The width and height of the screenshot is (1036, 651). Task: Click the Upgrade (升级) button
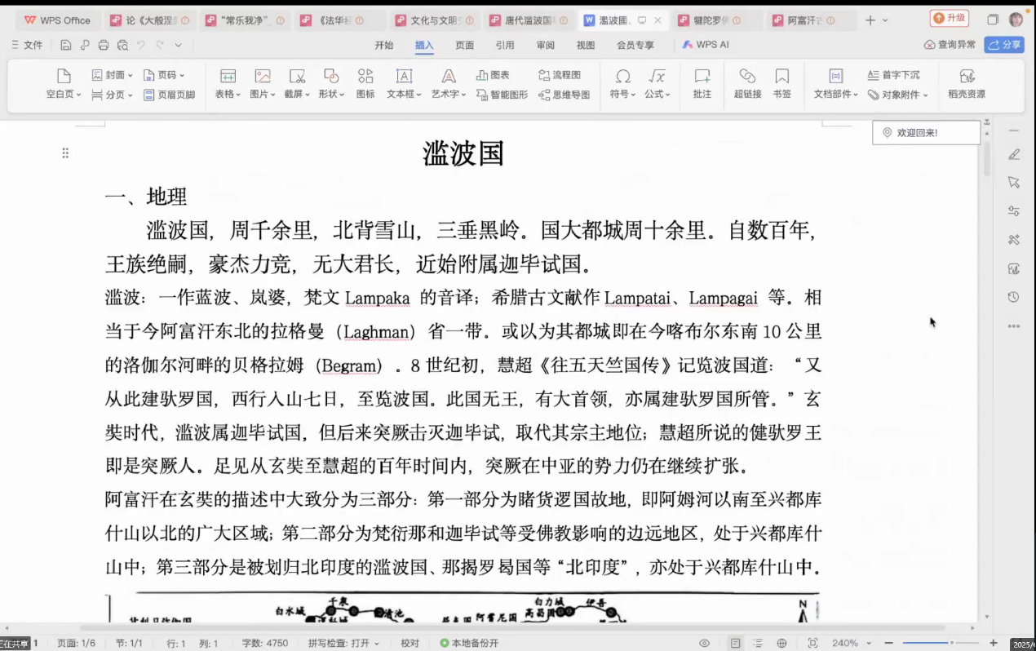949,18
